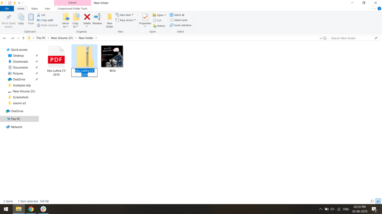Open the clock and date in taskbar
The image size is (382, 214).
(x=359, y=209)
